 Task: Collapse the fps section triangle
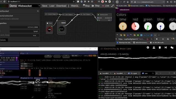[x=21, y=53]
